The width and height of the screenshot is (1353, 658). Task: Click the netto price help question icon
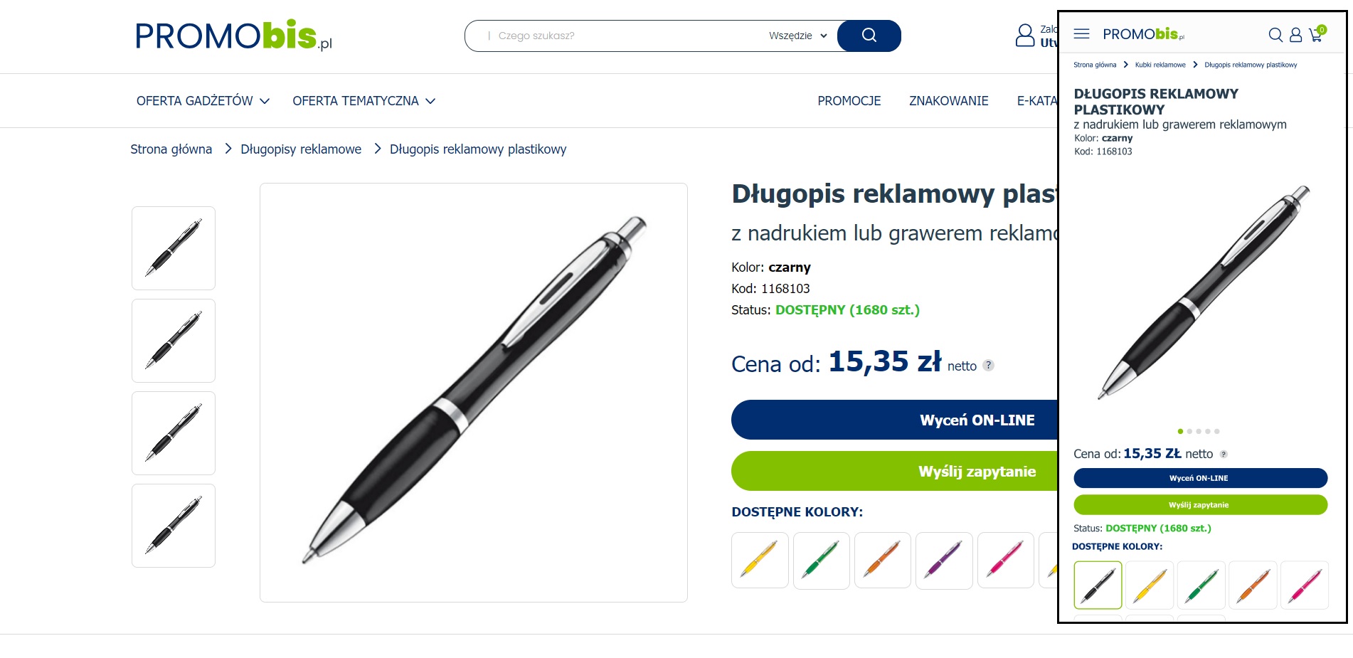[988, 365]
